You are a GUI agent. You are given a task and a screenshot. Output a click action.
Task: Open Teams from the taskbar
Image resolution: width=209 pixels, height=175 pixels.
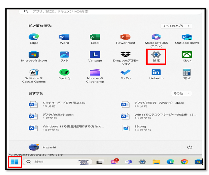[x=128, y=162]
